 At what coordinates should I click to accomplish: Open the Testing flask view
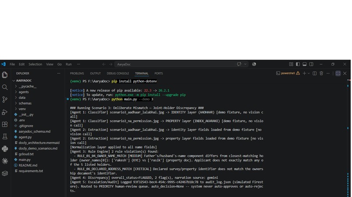click(5, 137)
